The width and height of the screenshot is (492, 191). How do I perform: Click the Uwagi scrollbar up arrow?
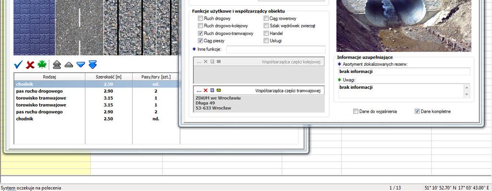(467, 87)
